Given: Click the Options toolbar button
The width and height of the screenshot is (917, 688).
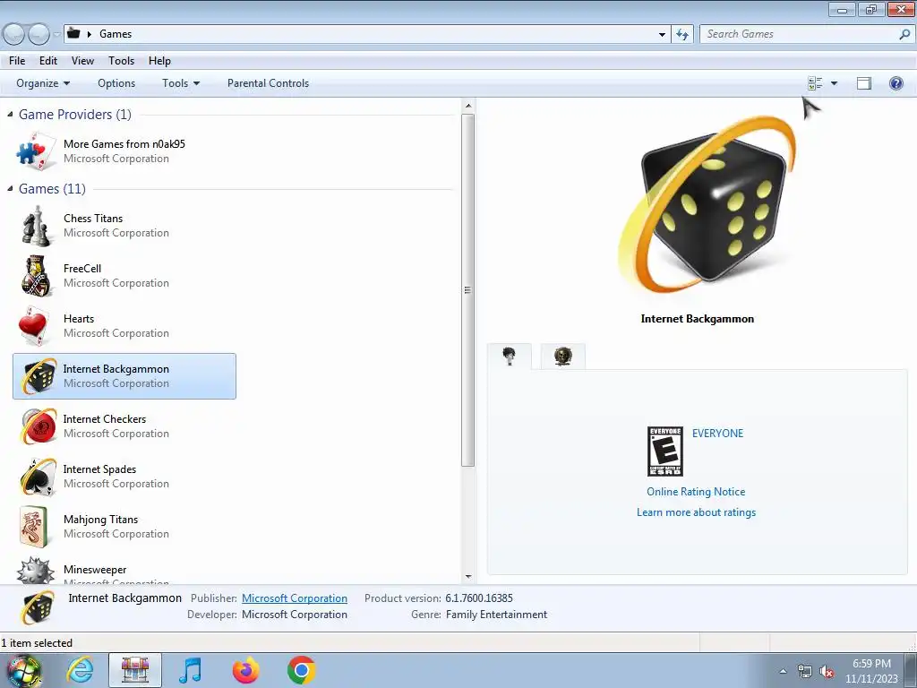Looking at the screenshot, I should 116,83.
